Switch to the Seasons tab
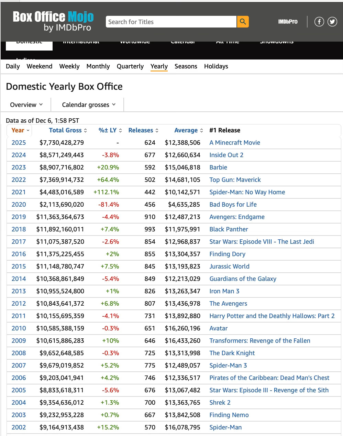This screenshot has width=343, height=436. [186, 66]
